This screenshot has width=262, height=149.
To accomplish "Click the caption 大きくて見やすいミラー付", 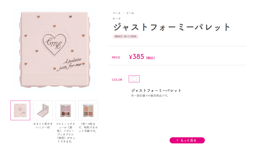I will [x=43, y=126].
